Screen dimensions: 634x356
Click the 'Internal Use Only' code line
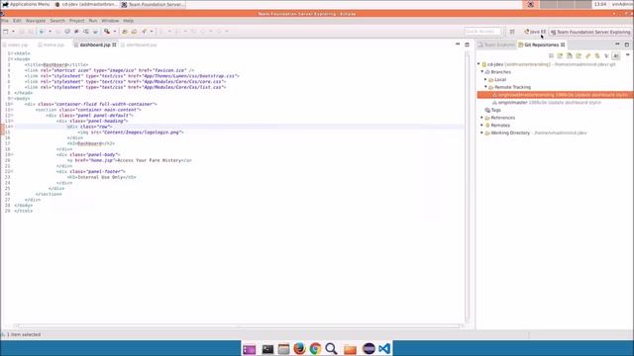pyautogui.click(x=101, y=177)
